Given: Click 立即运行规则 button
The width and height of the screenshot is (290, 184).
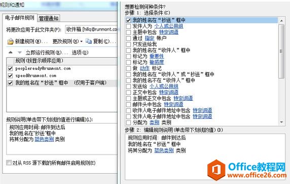Looking at the screenshot, I should [x=47, y=53].
